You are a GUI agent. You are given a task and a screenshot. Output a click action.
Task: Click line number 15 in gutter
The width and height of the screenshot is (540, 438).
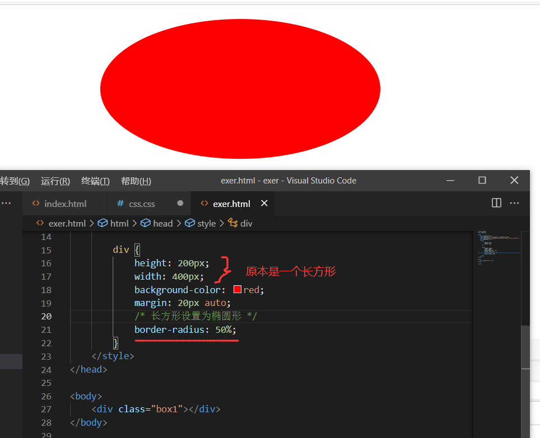(x=46, y=250)
